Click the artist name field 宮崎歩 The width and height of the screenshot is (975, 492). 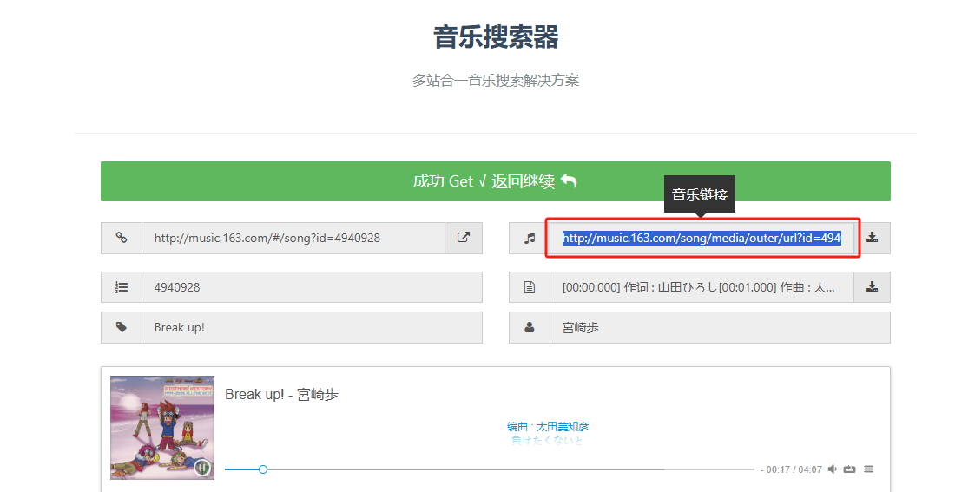pyautogui.click(x=719, y=327)
